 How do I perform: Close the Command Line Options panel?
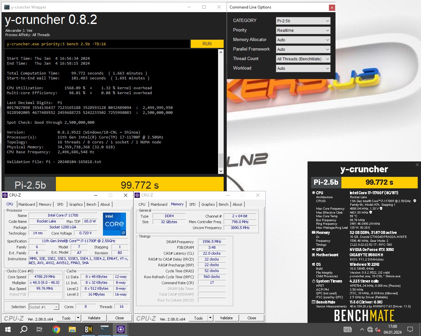coord(332,8)
